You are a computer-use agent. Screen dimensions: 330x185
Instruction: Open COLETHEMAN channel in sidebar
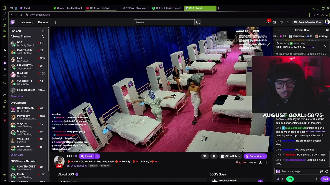pos(28,110)
